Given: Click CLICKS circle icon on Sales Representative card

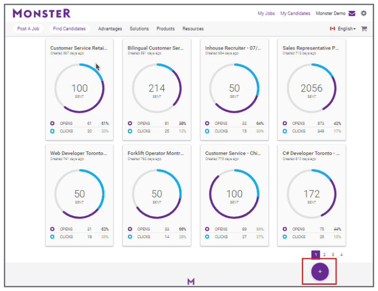Looking at the screenshot, I should 285,131.
